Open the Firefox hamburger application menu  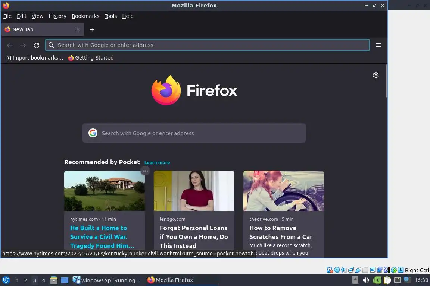pos(378,45)
